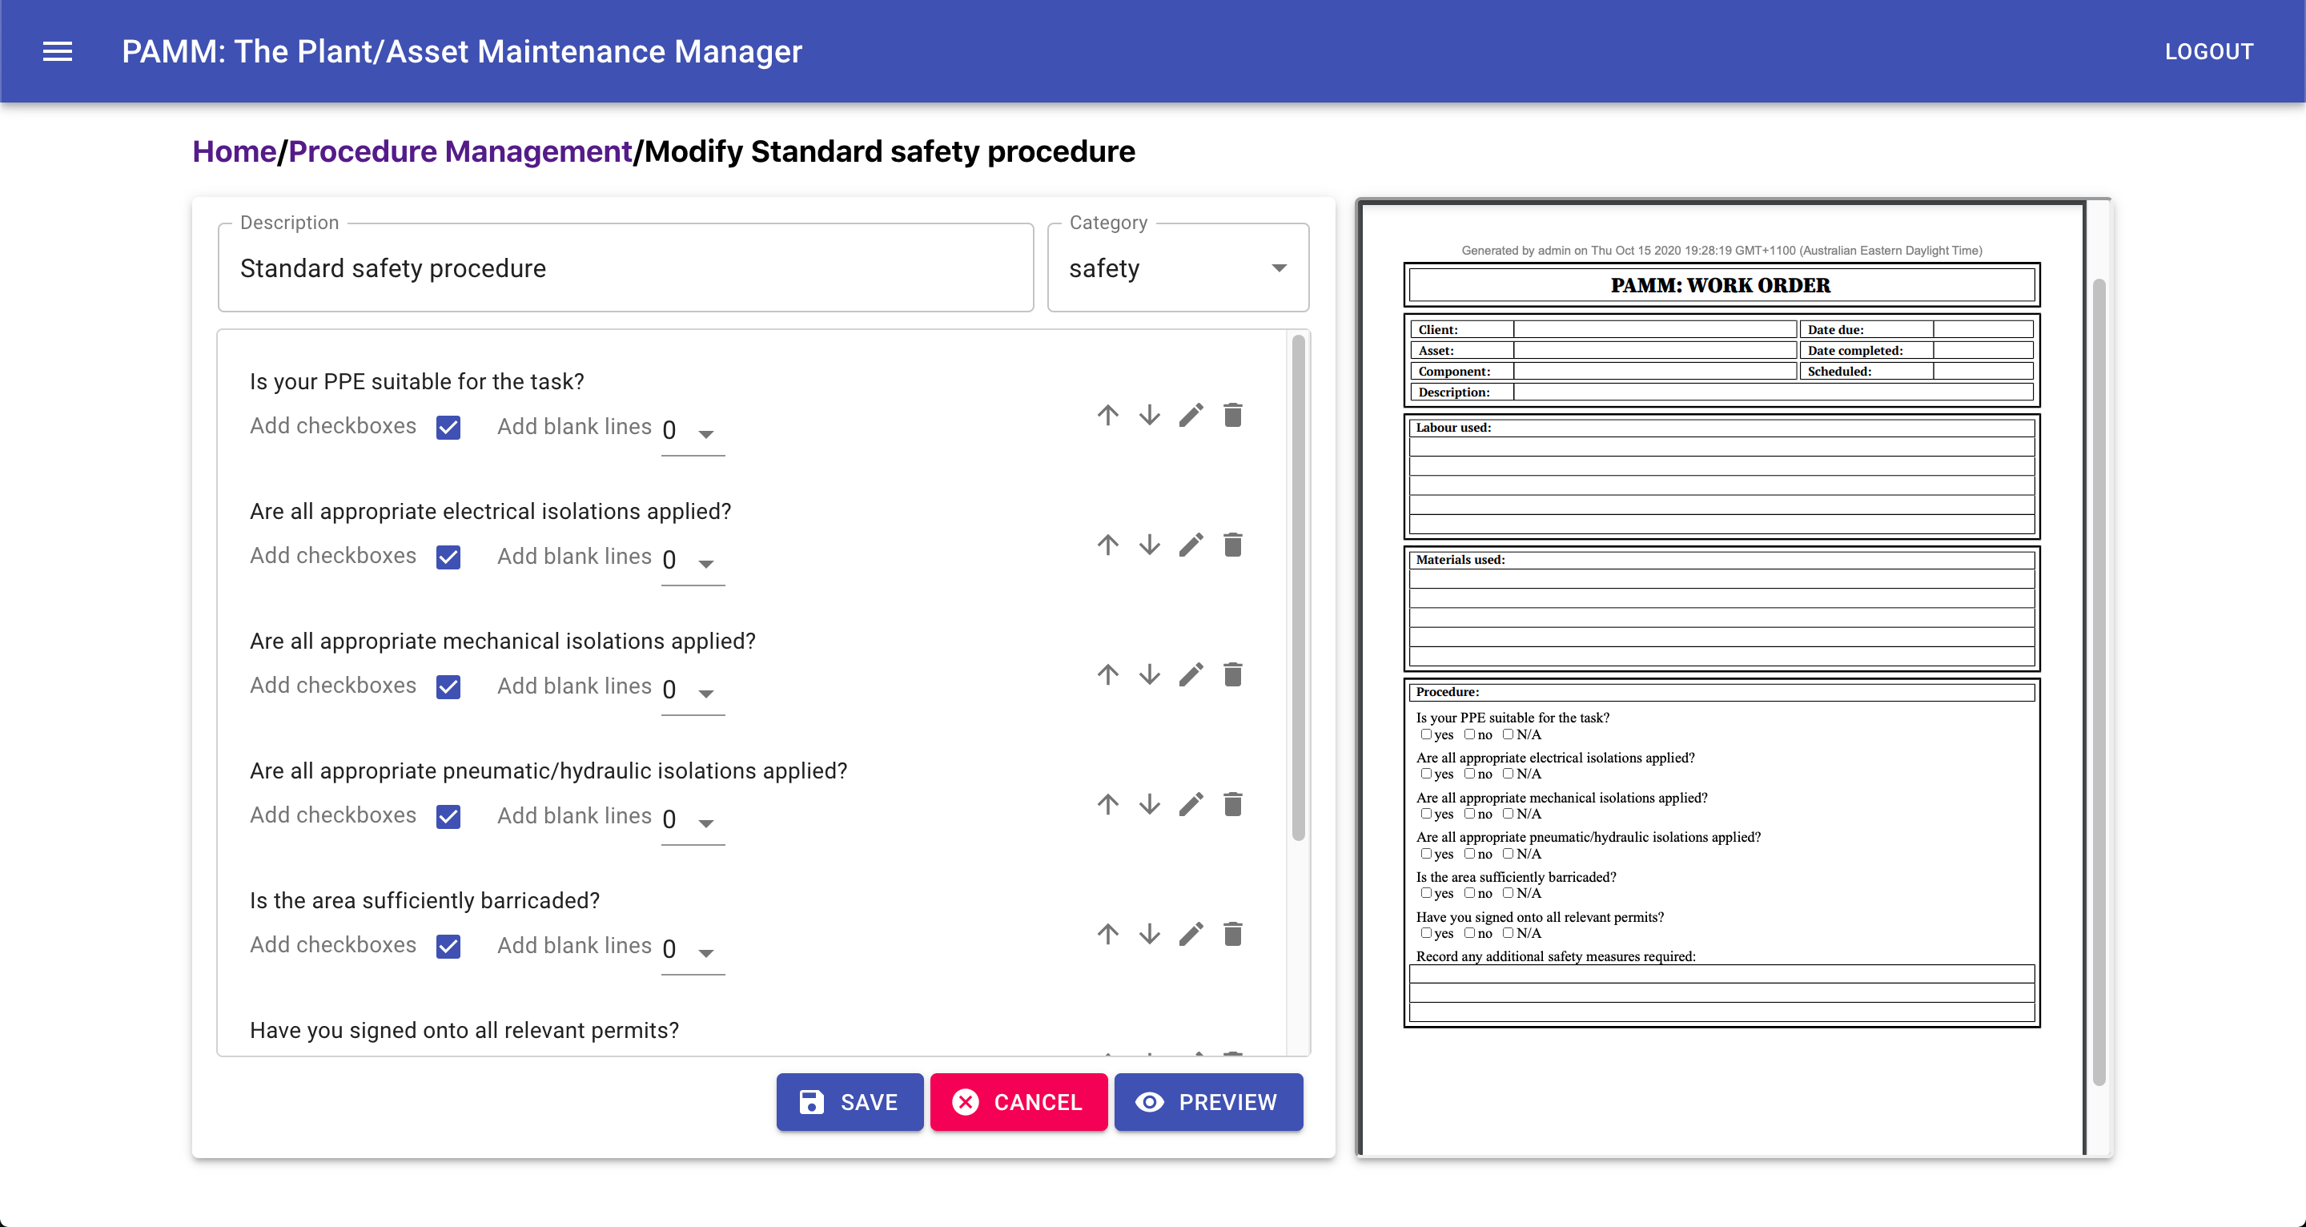2306x1227 pixels.
Task: Move mechanical isolations question up
Action: pos(1107,674)
